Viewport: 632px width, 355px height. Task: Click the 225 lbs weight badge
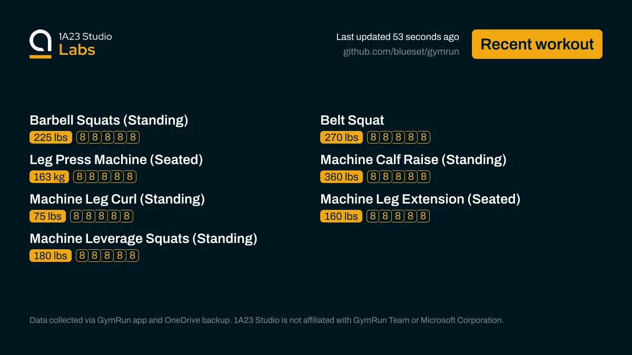[51, 137]
